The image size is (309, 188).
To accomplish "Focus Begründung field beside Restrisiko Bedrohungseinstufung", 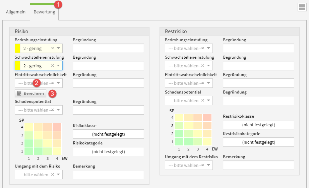I will pyautogui.click(x=258, y=48).
